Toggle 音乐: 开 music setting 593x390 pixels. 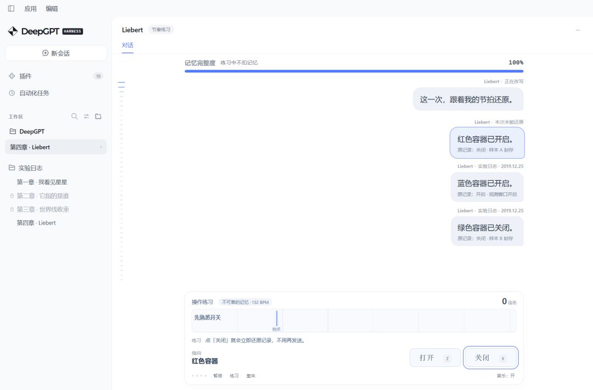pyautogui.click(x=506, y=376)
